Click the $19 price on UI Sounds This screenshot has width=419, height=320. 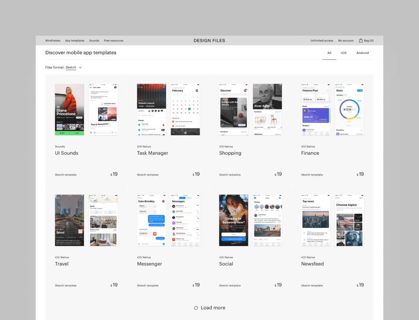114,174
